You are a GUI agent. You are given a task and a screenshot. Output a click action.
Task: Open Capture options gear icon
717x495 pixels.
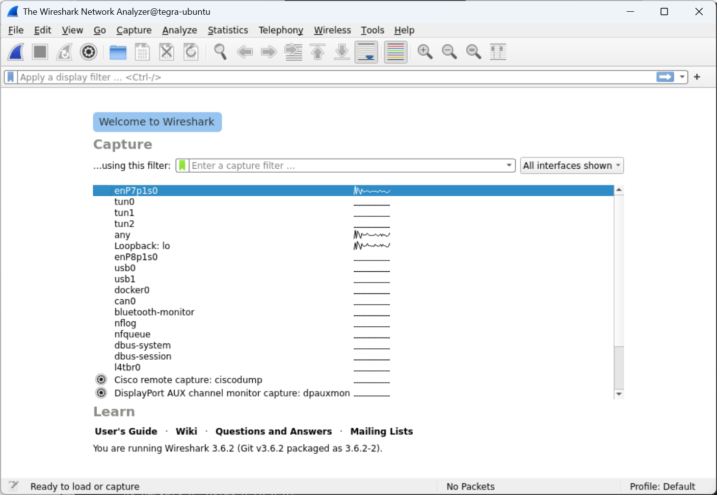click(89, 52)
